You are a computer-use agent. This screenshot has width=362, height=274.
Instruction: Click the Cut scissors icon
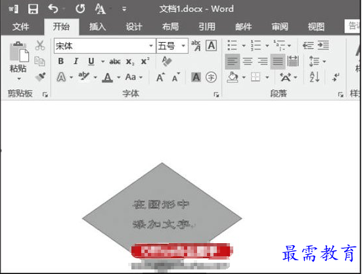(40, 45)
